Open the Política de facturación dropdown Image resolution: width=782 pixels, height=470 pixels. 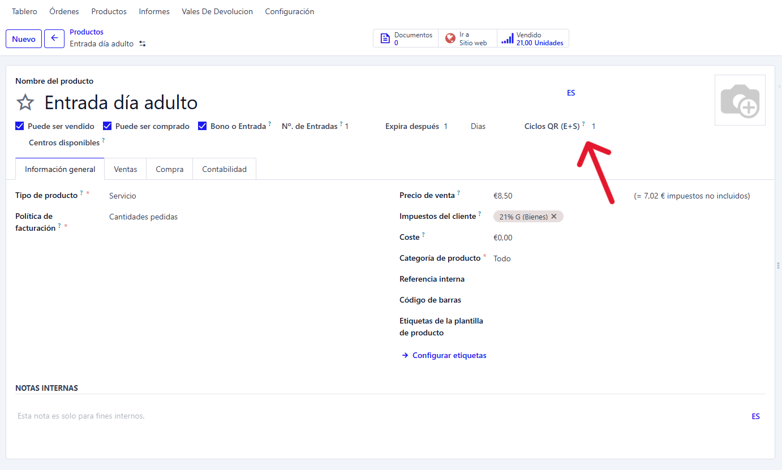point(226,217)
